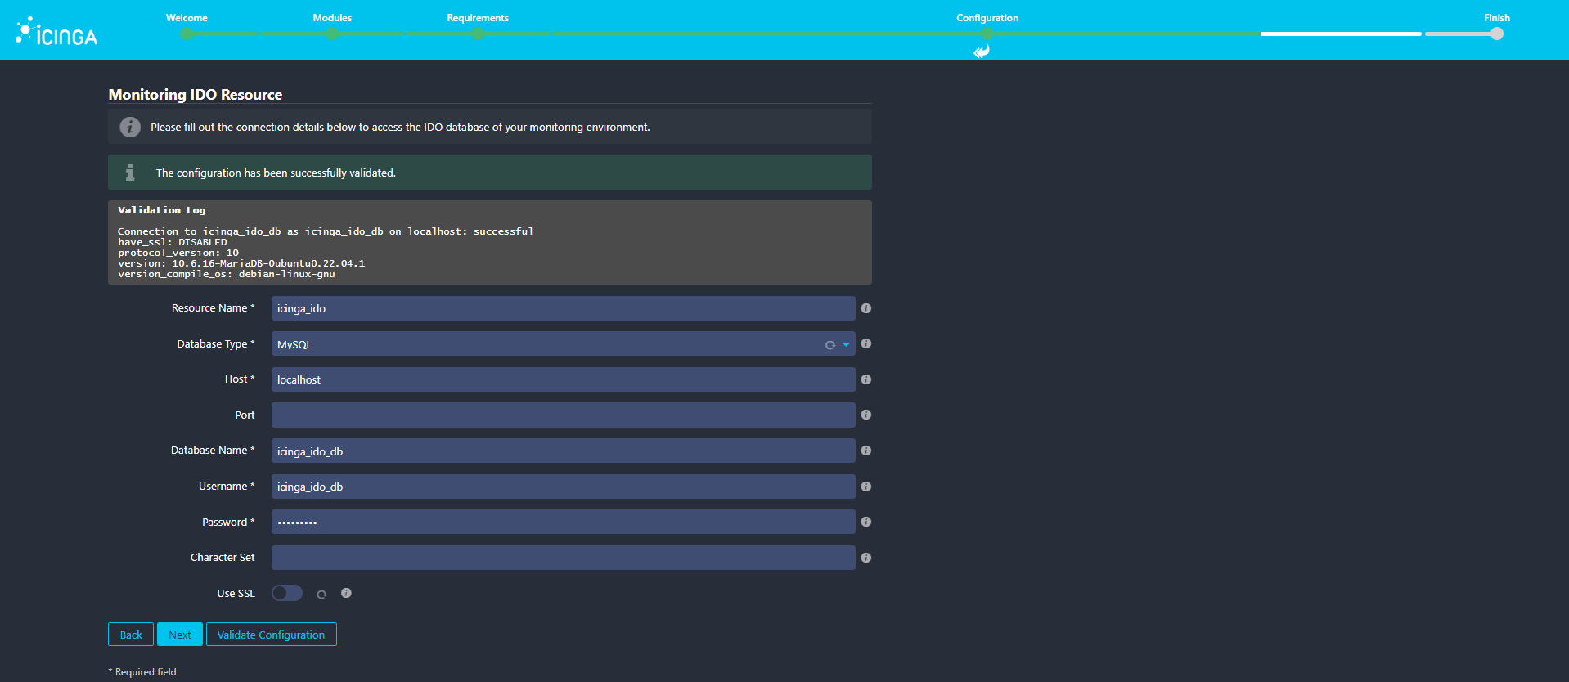Click the Database Type dropdown arrow
This screenshot has width=1569, height=682.
tap(846, 344)
